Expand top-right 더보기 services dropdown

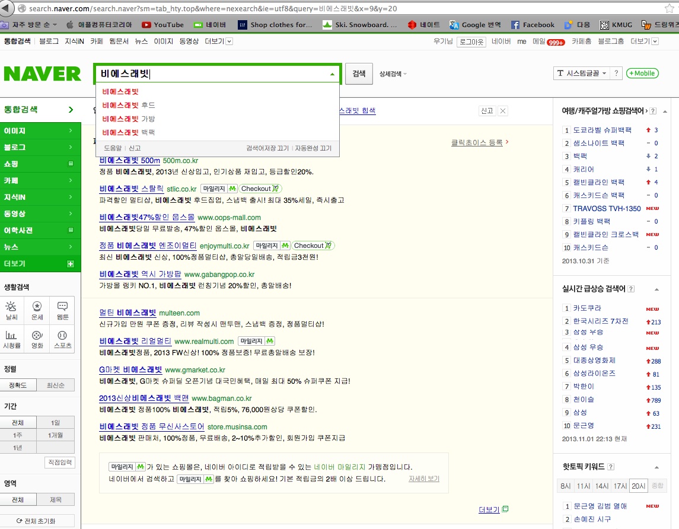(645, 41)
